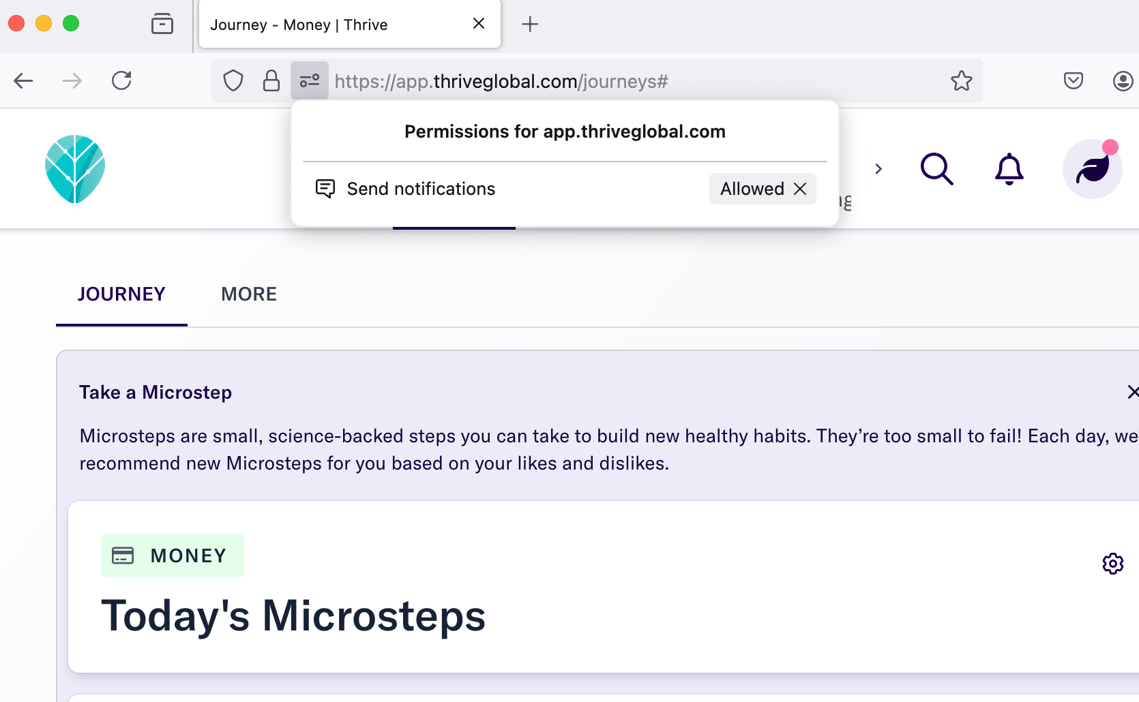Viewport: 1139px width, 702px height.
Task: Save page to Pocket
Action: click(x=1074, y=81)
